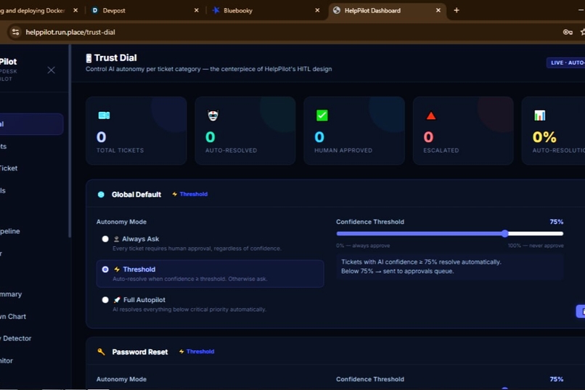The width and height of the screenshot is (585, 390).
Task: Open the password key icon in address bar
Action: click(x=568, y=32)
